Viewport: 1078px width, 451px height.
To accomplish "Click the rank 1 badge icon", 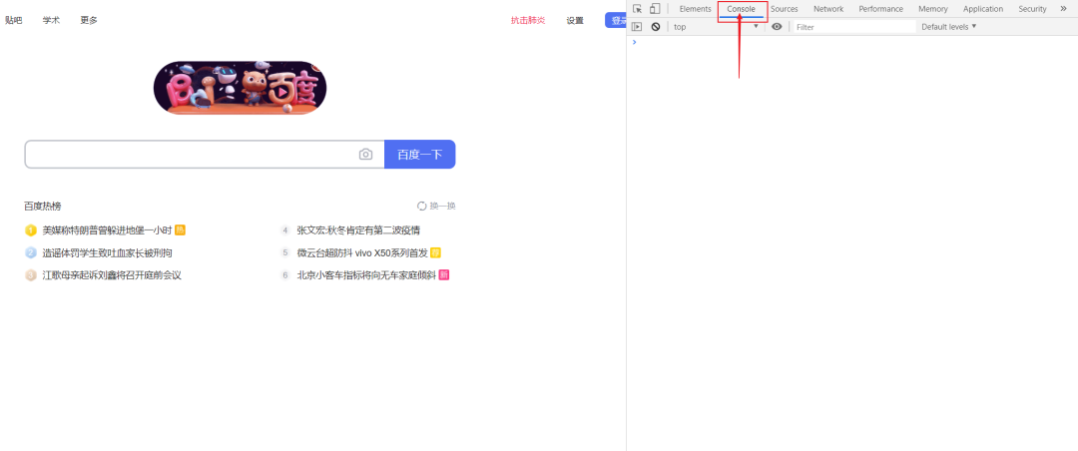I will 30,230.
